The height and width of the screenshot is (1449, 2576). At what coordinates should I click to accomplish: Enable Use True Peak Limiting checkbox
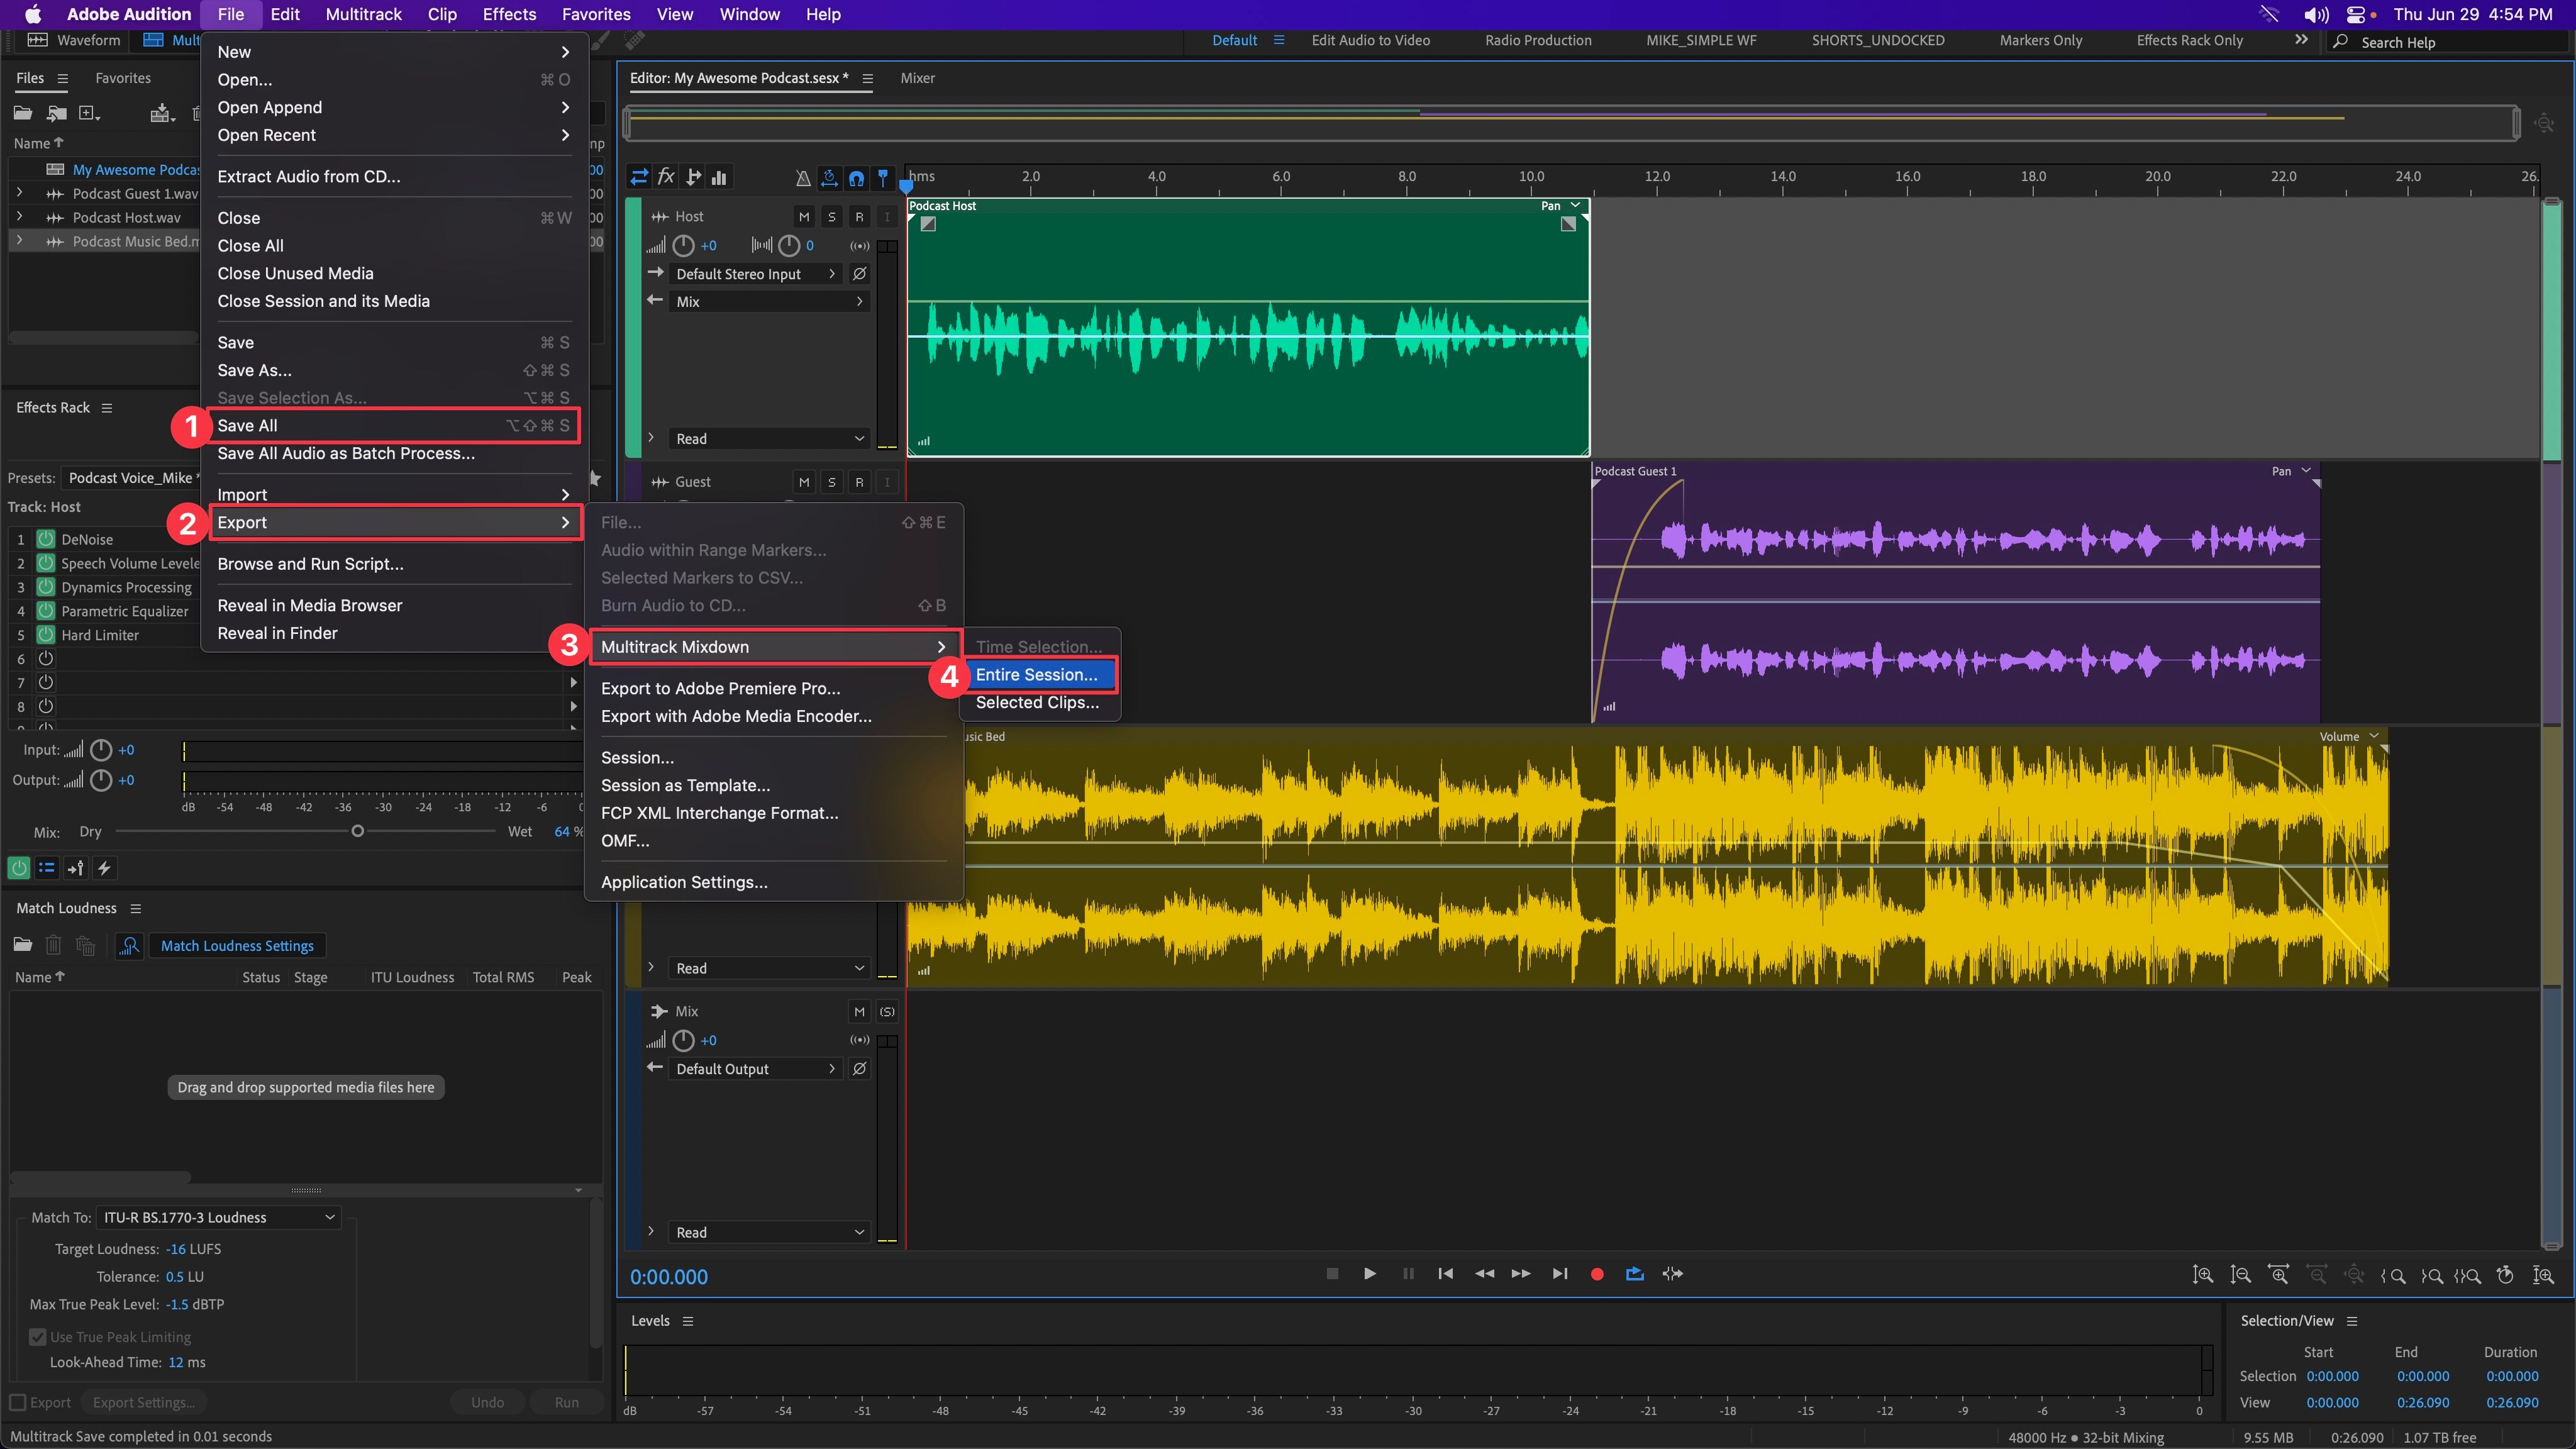[x=38, y=1337]
